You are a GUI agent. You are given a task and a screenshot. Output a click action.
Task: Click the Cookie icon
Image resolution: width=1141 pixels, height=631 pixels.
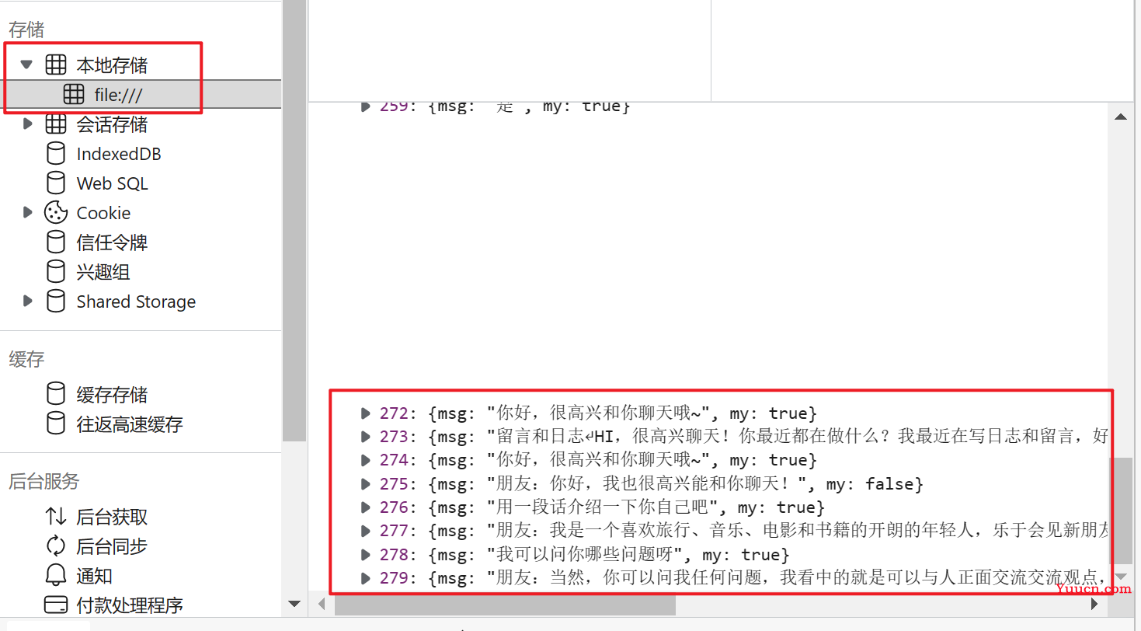pyautogui.click(x=56, y=212)
